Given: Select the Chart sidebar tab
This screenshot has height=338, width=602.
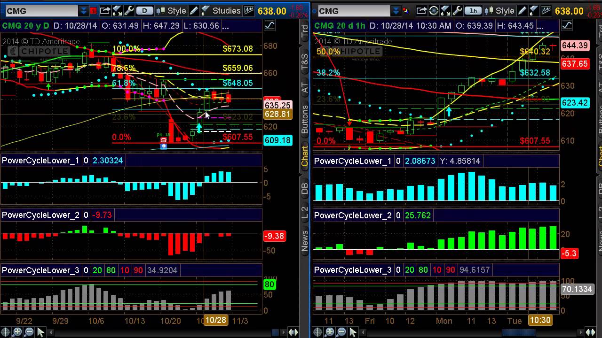Looking at the screenshot, I should [x=305, y=156].
